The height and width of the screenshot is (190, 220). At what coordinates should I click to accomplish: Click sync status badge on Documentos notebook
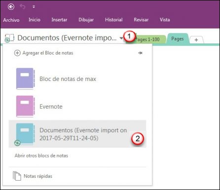(17, 143)
